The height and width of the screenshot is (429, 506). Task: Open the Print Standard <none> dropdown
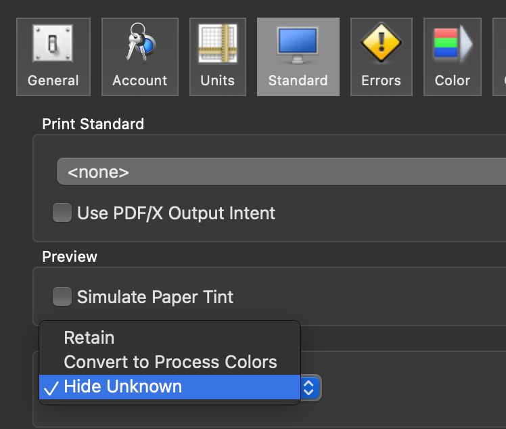[281, 171]
